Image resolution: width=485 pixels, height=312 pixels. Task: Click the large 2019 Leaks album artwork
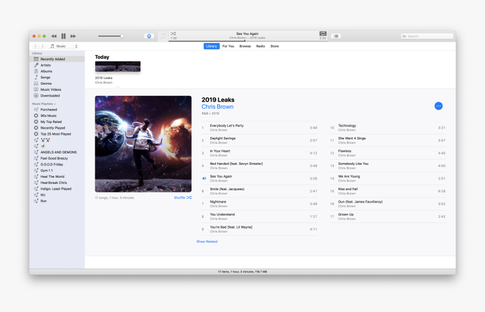point(143,144)
